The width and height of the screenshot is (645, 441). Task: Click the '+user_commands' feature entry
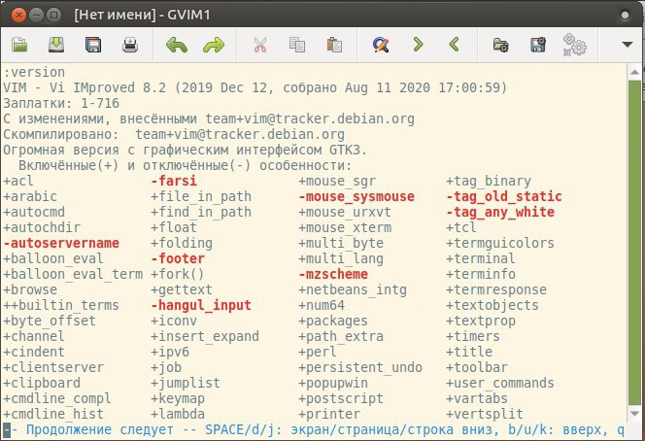click(500, 383)
